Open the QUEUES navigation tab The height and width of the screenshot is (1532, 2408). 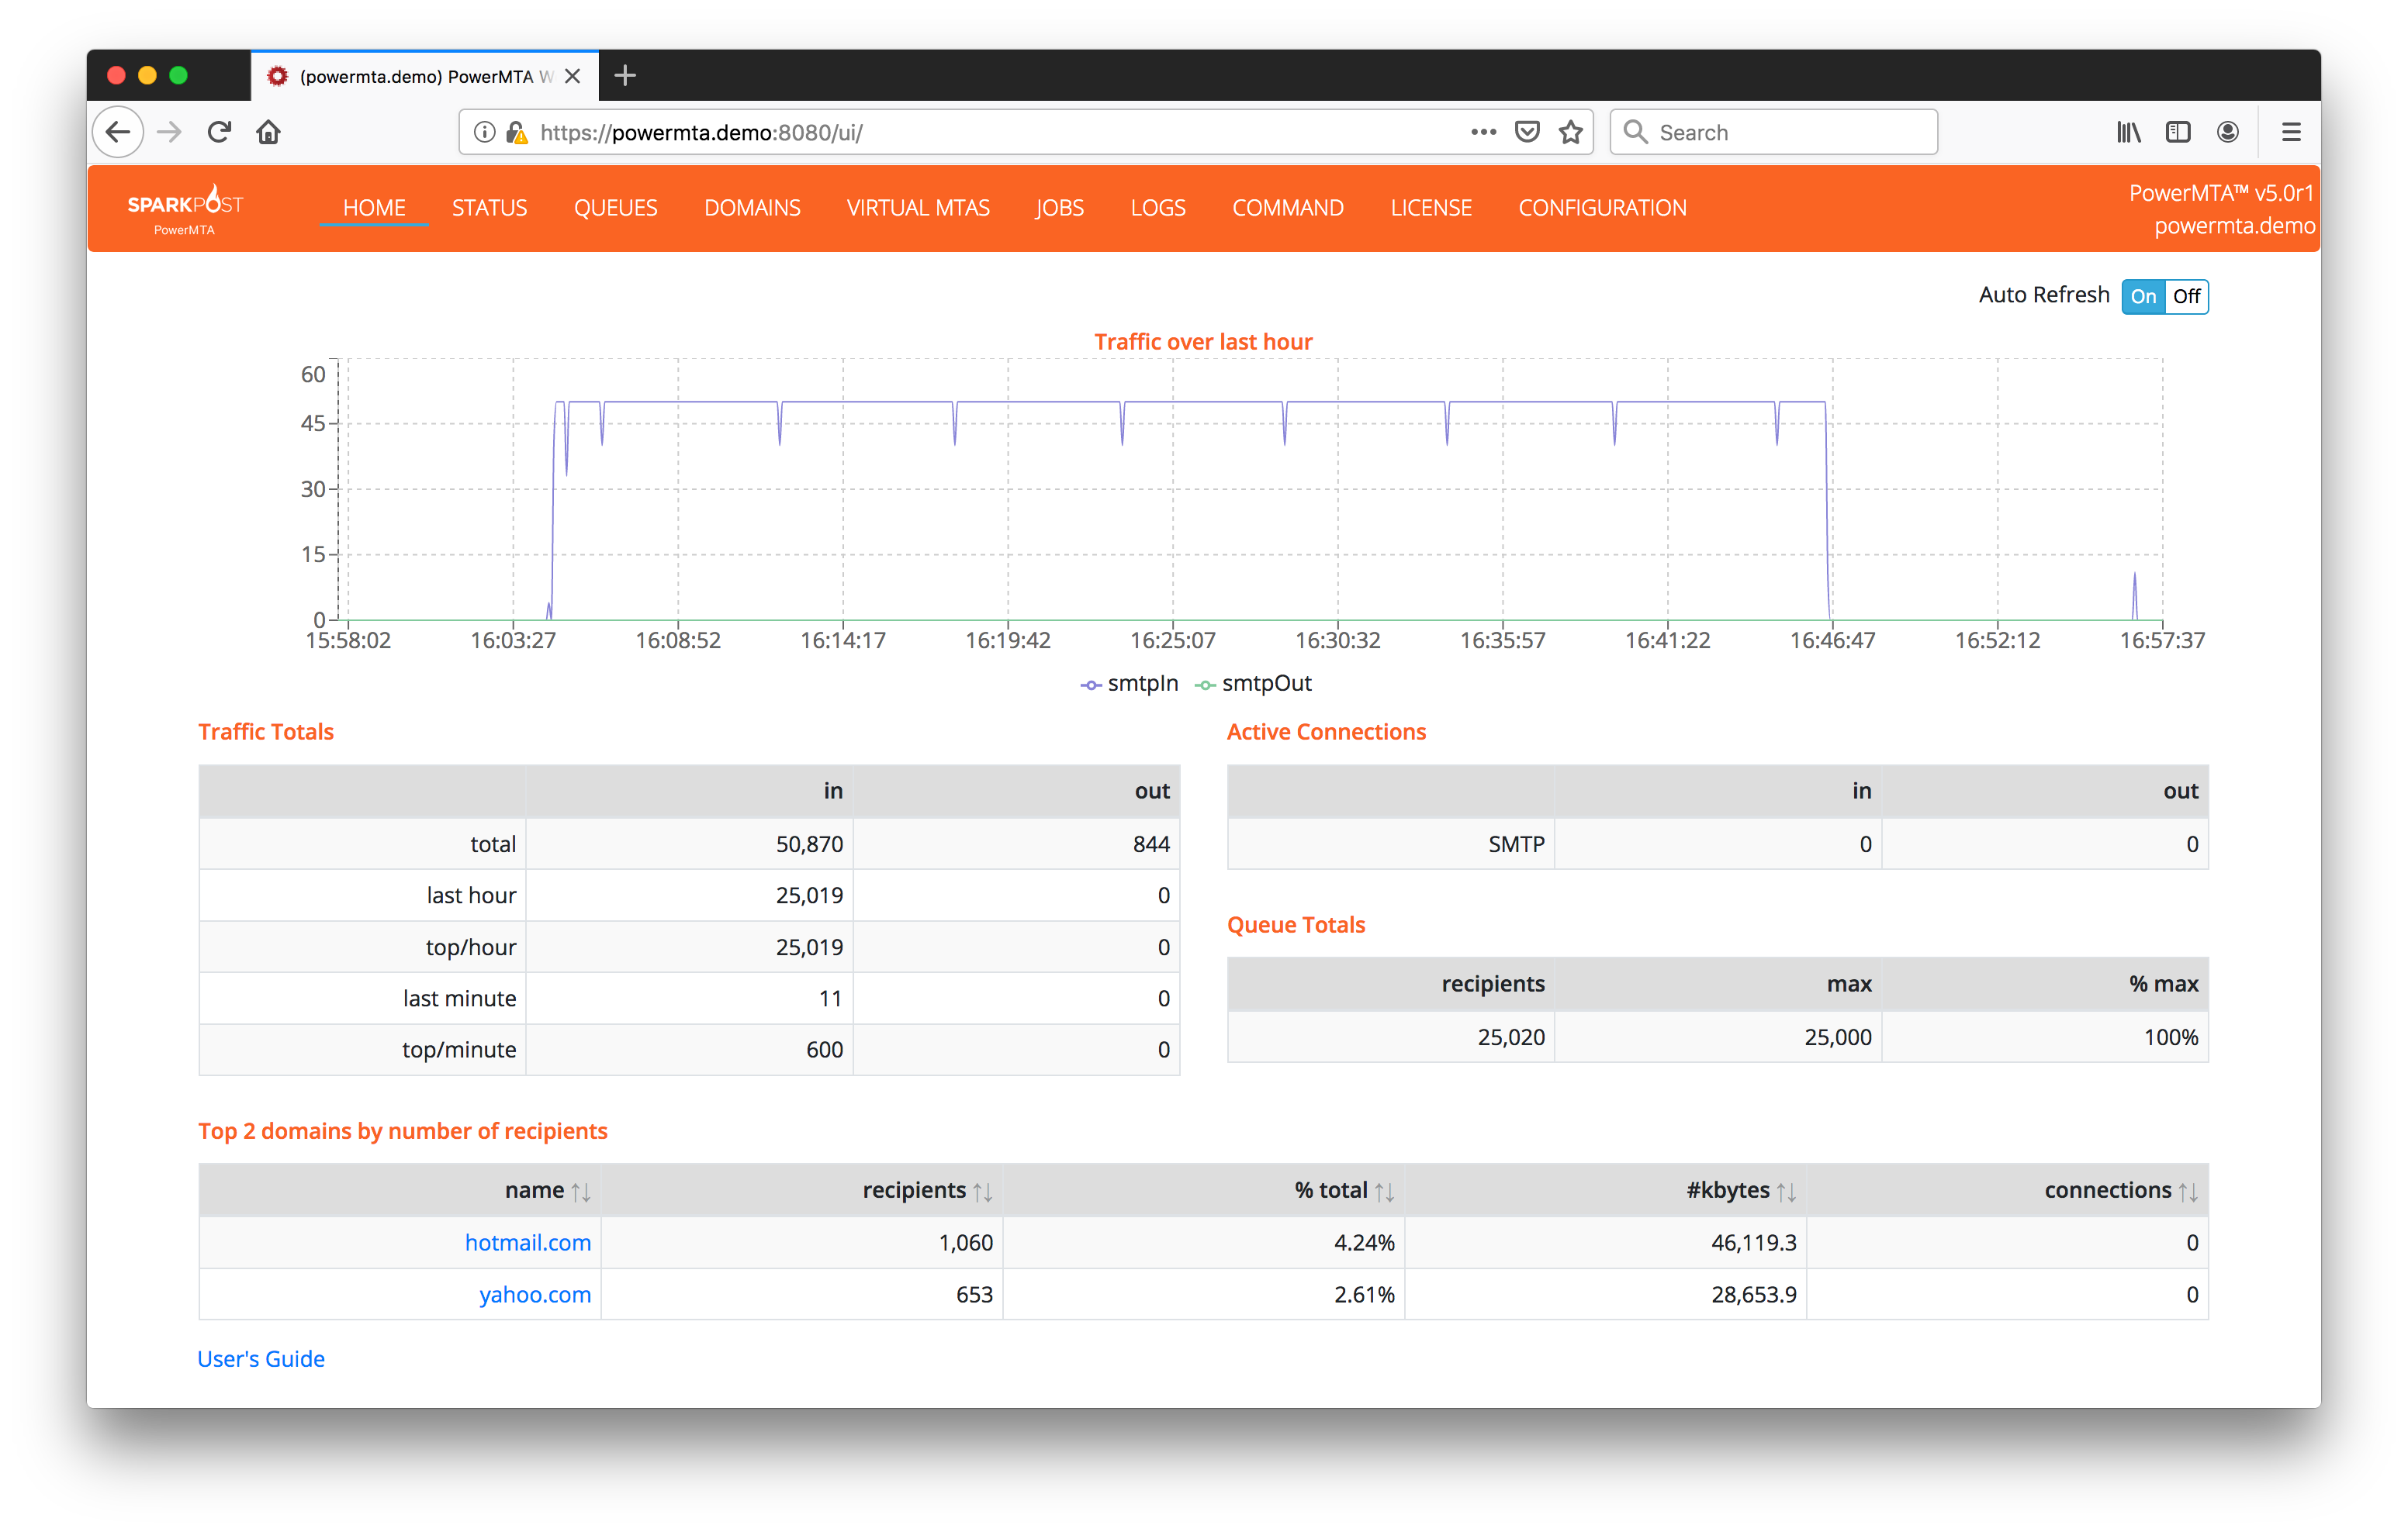615,208
